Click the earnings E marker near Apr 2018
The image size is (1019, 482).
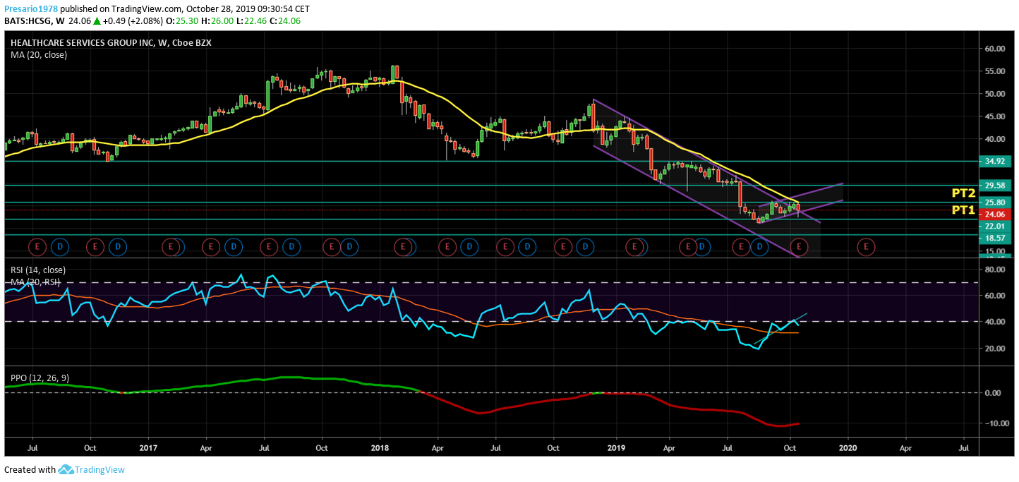coord(447,246)
